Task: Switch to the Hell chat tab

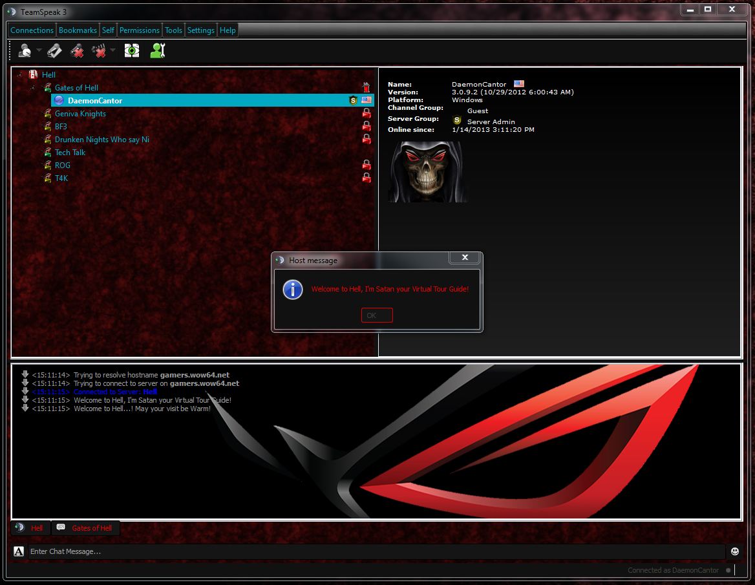Action: pos(31,527)
